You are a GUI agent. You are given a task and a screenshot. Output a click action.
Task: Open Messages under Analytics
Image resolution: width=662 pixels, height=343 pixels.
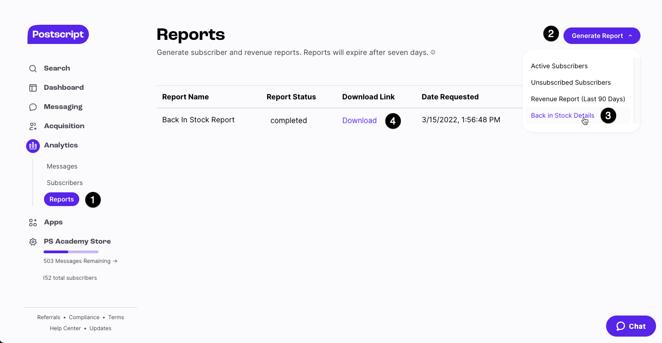[x=62, y=166]
